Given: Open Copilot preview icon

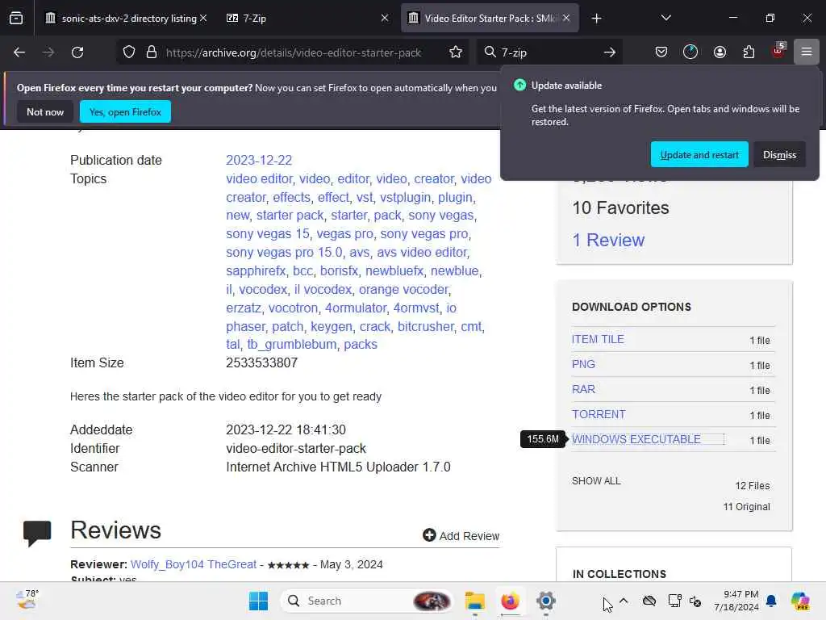Looking at the screenshot, I should tap(800, 601).
